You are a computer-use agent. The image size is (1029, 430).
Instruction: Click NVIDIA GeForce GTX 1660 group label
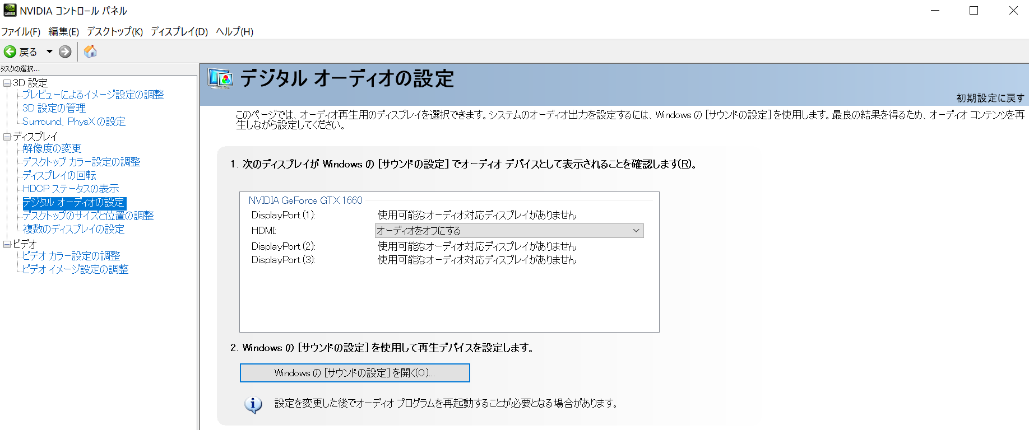point(305,200)
